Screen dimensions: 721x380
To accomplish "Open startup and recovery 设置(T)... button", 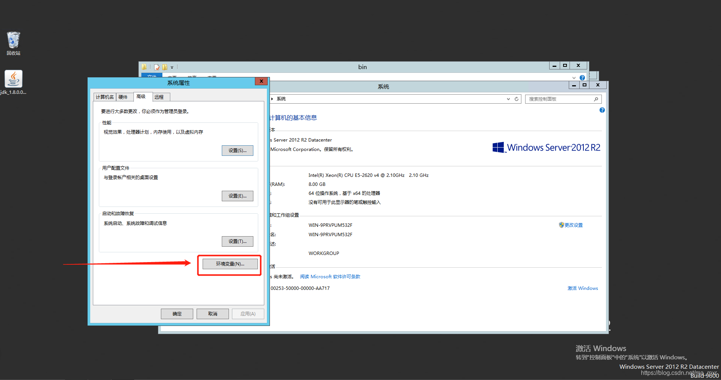I will (238, 241).
